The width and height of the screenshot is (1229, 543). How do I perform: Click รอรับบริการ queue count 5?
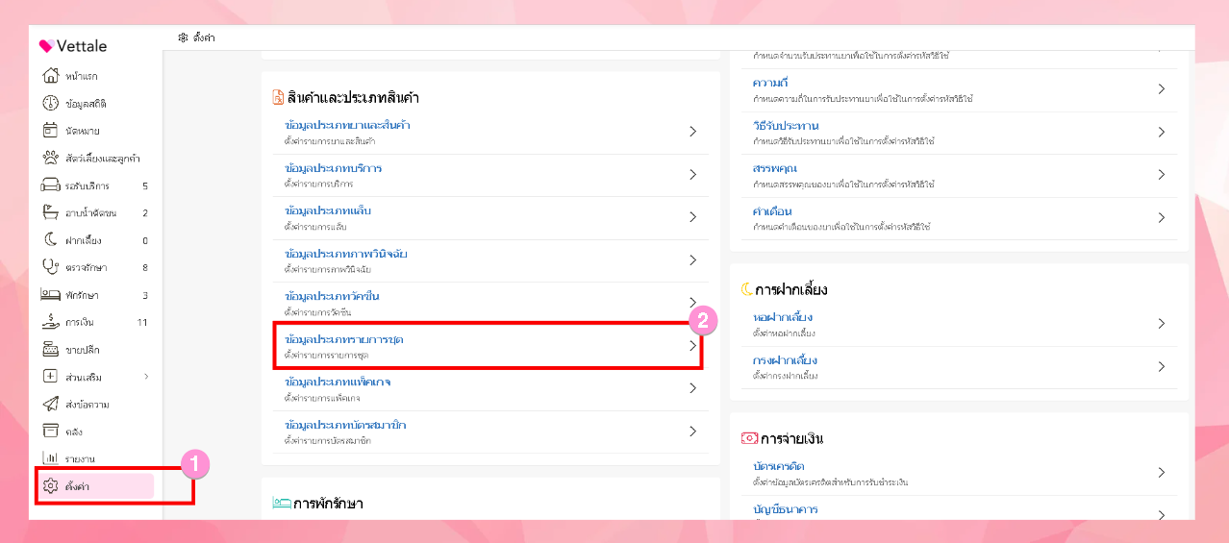145,186
